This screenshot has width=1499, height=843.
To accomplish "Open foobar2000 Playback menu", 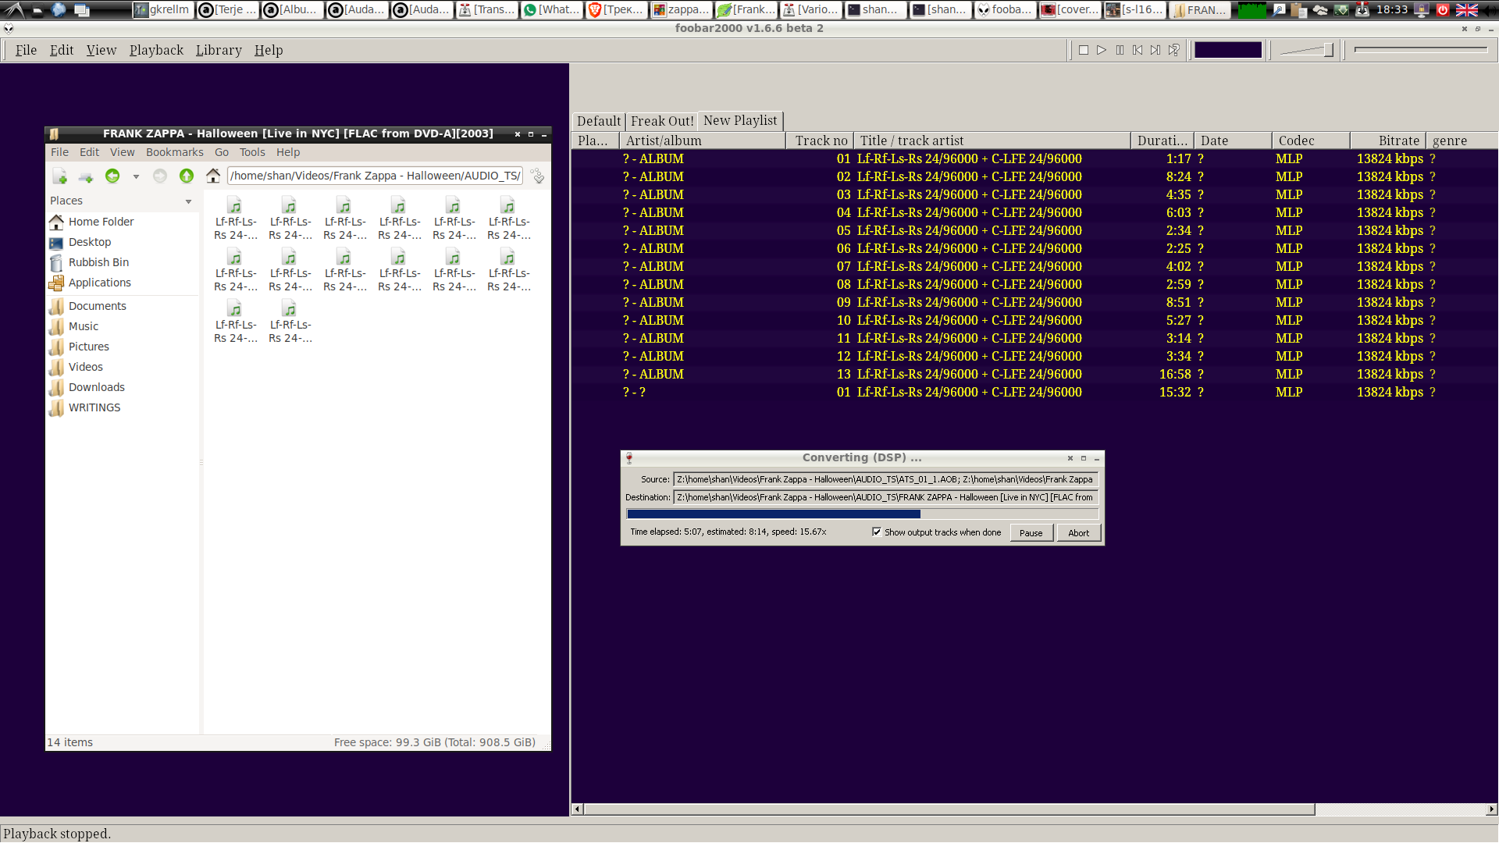I will [x=156, y=50].
